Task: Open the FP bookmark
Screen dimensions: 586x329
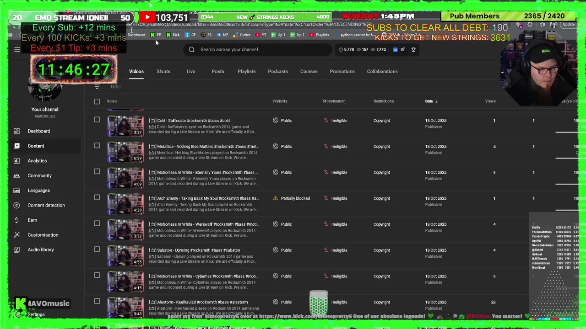Action: point(156,35)
